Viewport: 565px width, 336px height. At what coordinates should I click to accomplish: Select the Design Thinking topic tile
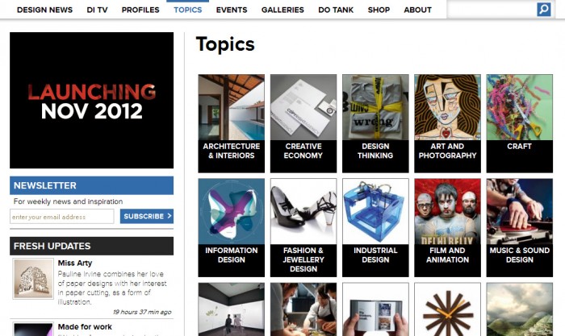pos(375,123)
